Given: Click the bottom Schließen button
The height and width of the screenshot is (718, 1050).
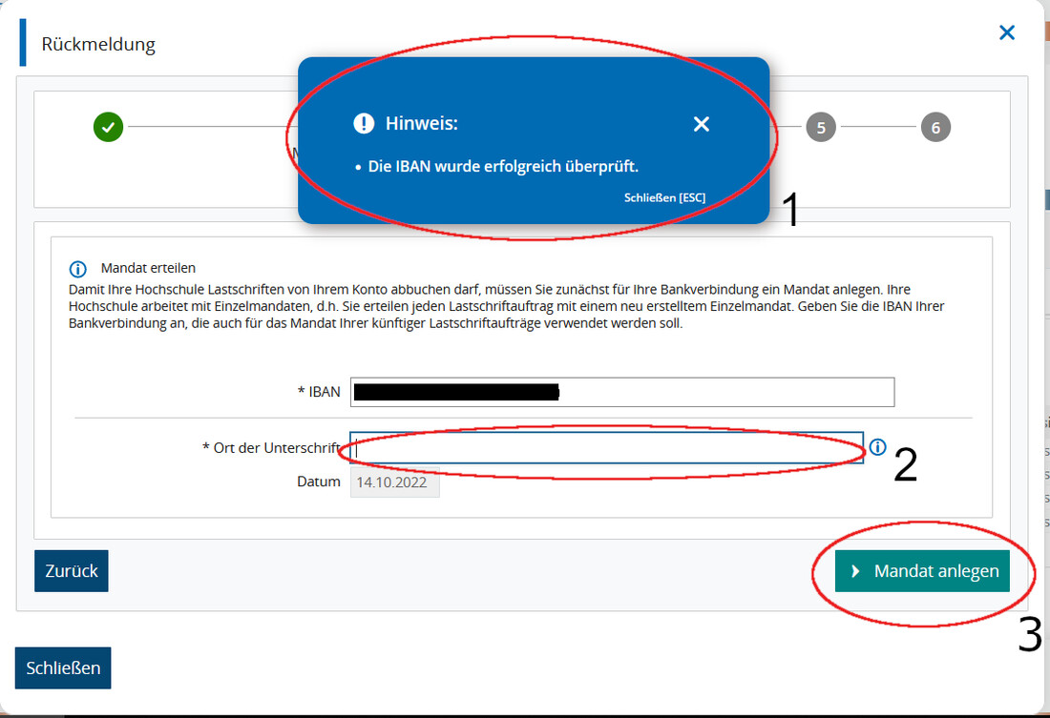Looking at the screenshot, I should click(63, 667).
